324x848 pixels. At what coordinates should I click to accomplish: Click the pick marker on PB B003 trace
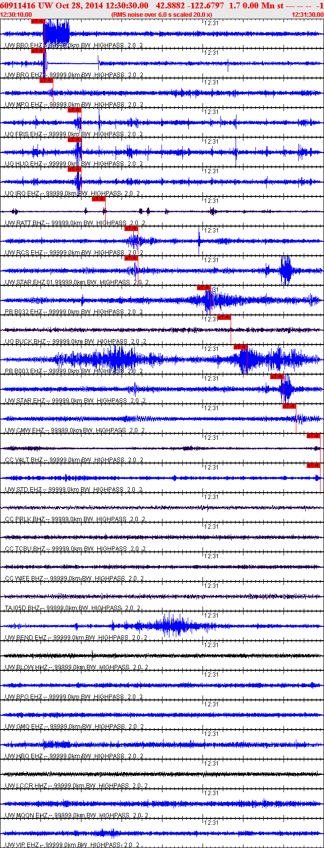pyautogui.click(x=241, y=347)
